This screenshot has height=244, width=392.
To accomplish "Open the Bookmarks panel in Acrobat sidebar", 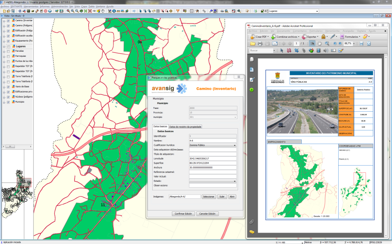I will pyautogui.click(x=252, y=70).
